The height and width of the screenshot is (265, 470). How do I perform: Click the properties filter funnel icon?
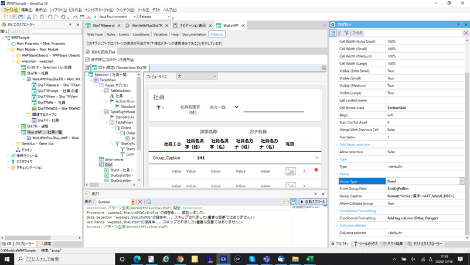[346, 33]
